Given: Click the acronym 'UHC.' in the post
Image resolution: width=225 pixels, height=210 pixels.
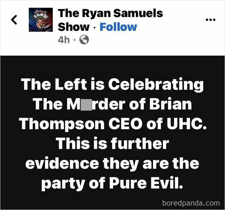Looking at the screenshot, I should (186, 124).
